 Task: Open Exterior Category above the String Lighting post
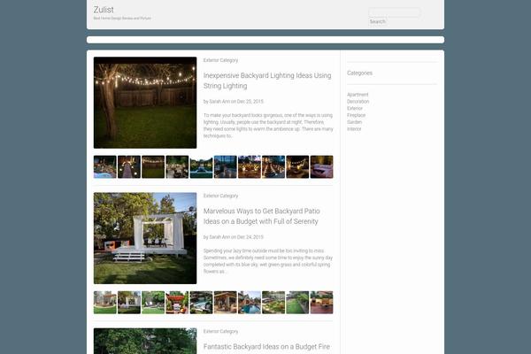[x=220, y=60]
